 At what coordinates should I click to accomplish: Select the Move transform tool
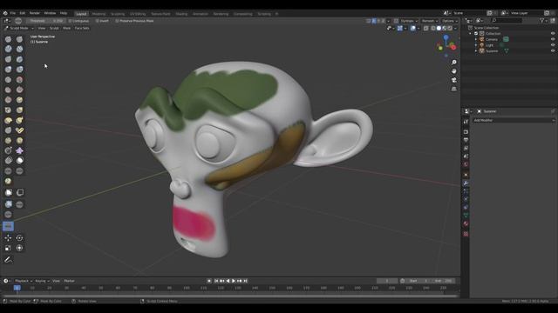8,237
